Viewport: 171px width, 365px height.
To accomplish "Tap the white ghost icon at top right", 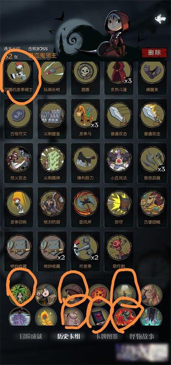I will pyautogui.click(x=161, y=18).
